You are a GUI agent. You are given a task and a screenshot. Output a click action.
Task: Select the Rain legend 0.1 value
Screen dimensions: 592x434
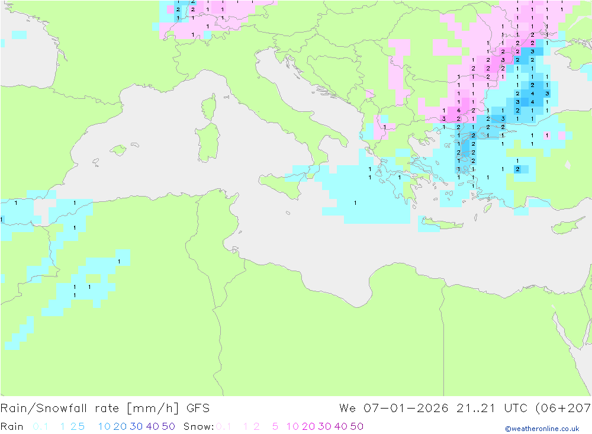point(40,426)
